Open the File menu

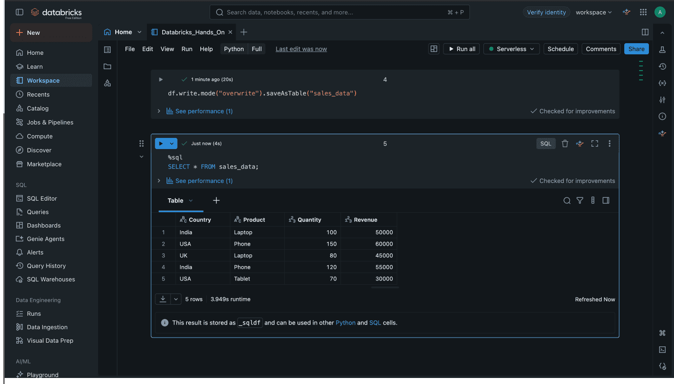130,49
